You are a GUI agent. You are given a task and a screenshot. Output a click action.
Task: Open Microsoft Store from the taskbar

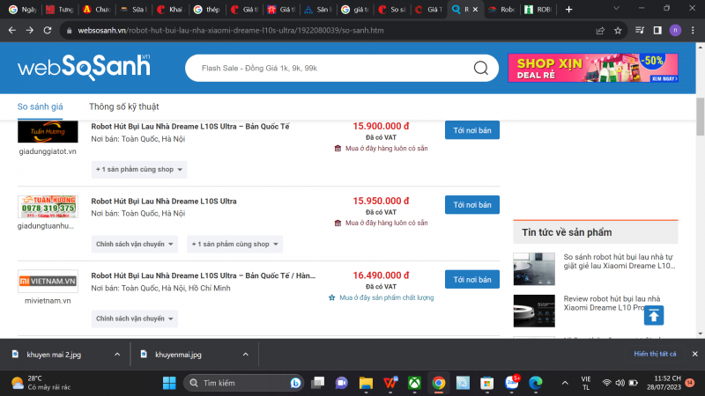(x=486, y=383)
